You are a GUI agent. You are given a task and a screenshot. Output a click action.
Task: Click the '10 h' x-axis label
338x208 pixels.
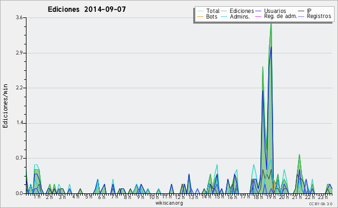pyautogui.click(x=154, y=197)
